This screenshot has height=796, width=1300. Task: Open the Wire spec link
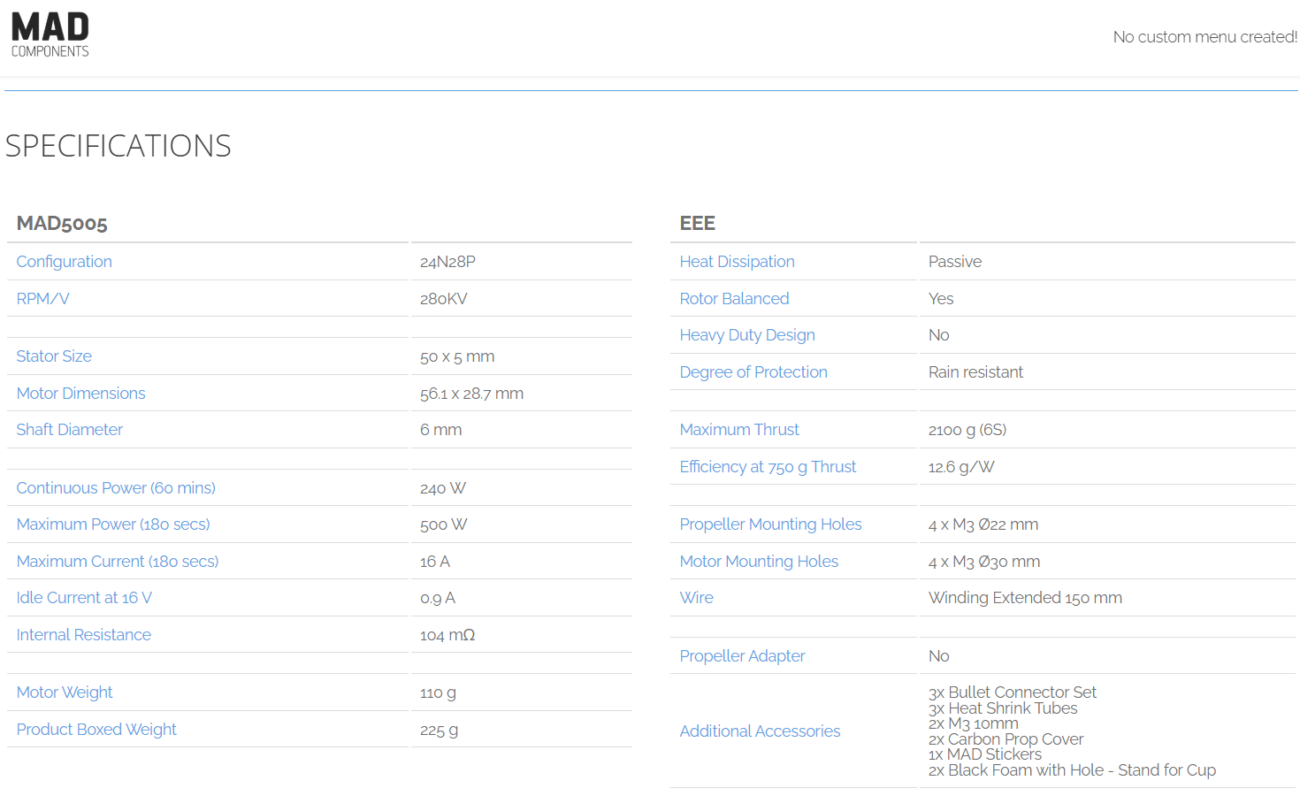[696, 598]
